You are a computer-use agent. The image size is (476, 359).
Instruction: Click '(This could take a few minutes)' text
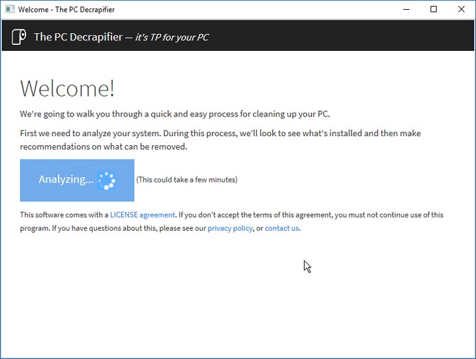tap(186, 180)
